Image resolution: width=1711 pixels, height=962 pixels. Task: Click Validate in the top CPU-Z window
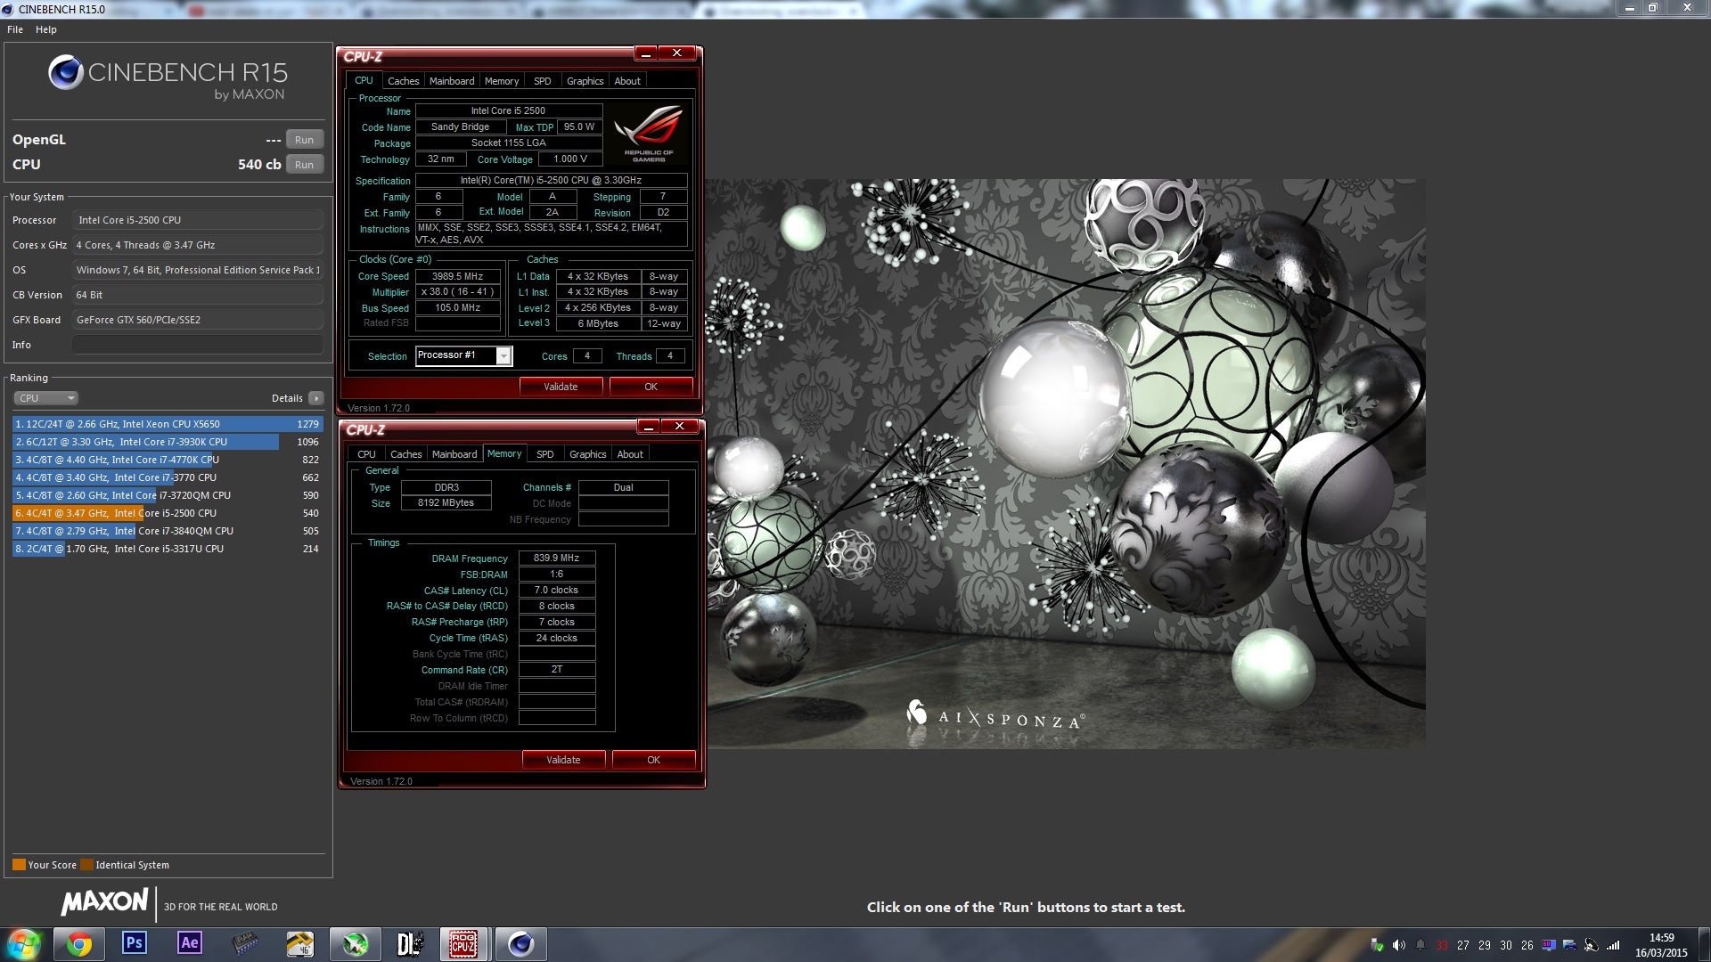point(561,387)
